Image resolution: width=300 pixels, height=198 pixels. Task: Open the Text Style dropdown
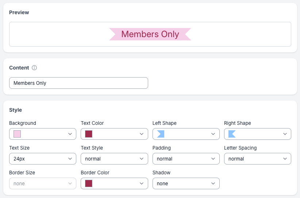point(114,159)
